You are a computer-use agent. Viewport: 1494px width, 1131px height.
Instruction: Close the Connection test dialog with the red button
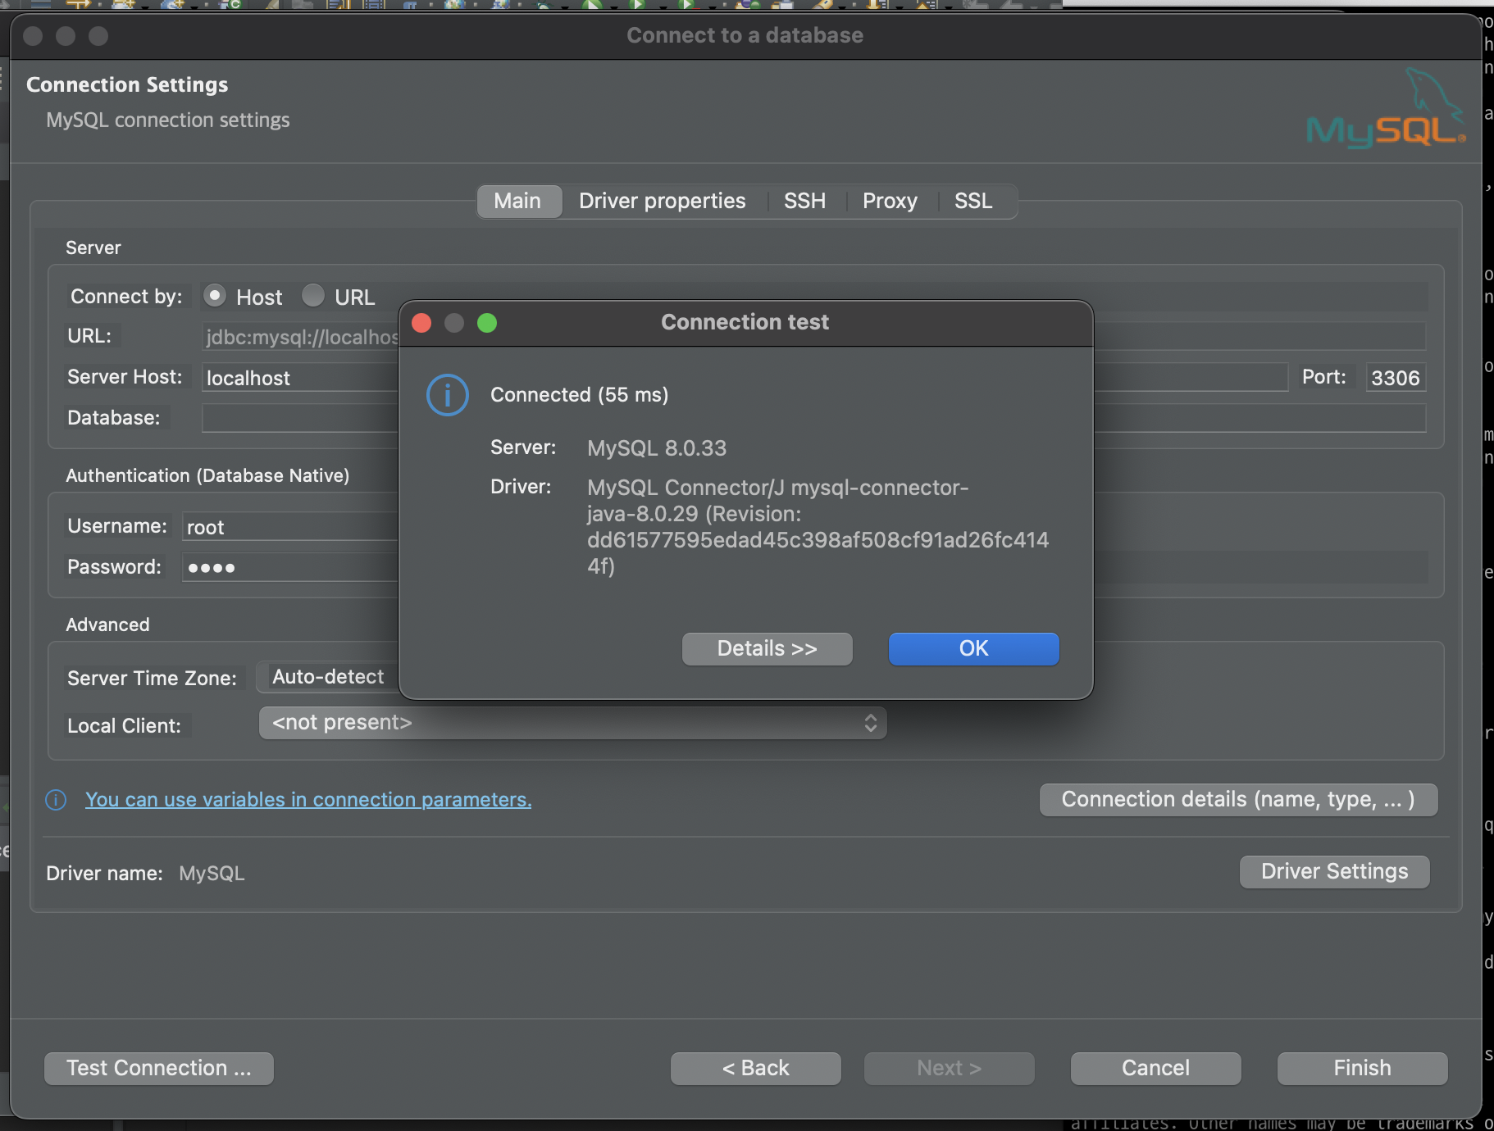pos(421,323)
